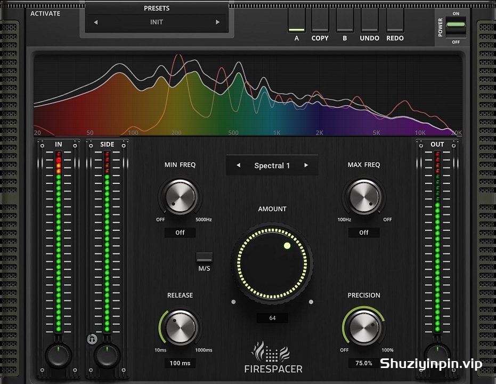
Task: Click the RELEASE knob
Action: point(180,327)
